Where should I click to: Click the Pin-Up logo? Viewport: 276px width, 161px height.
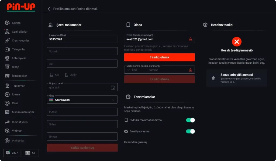pos(21,7)
